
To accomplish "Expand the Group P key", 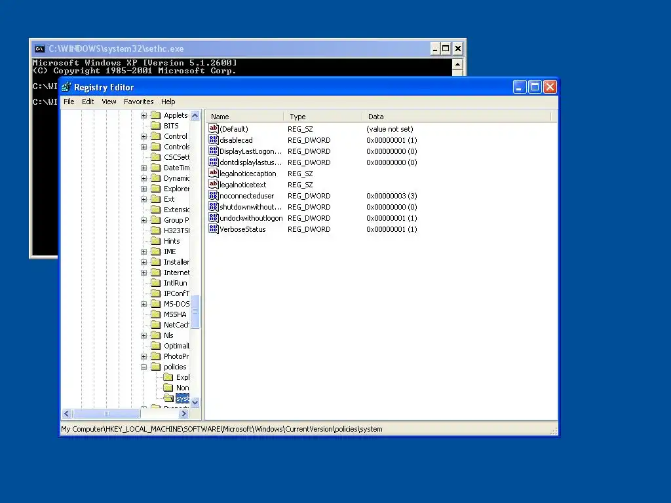I will (x=144, y=220).
